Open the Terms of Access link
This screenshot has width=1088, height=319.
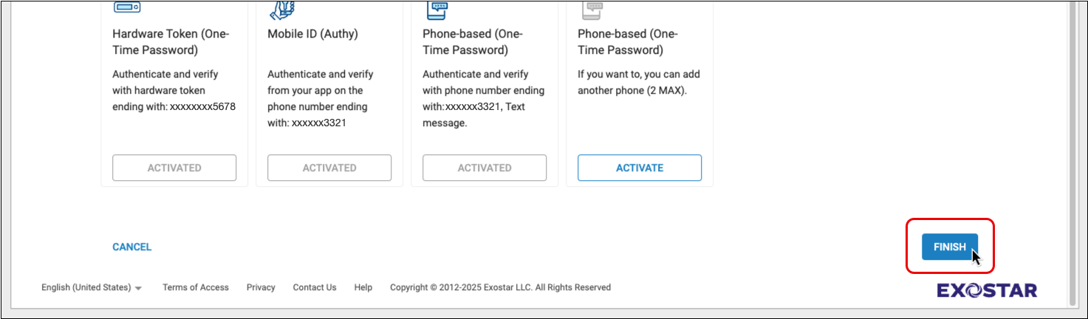[x=196, y=287]
